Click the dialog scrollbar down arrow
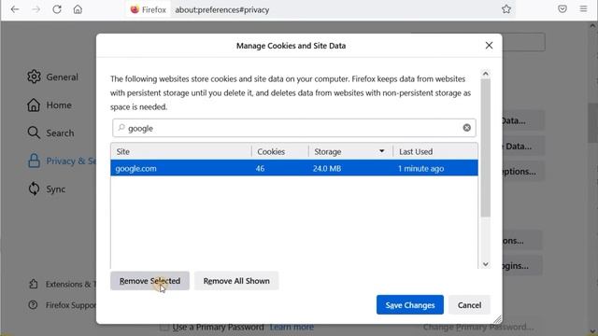 [486, 264]
